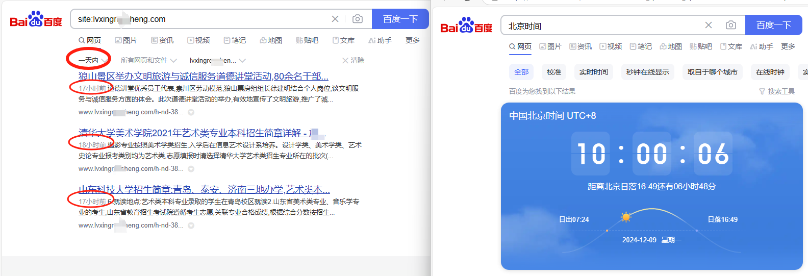808x276 pixels.
Task: Click the 18小时前 timestamp on 清华大学 result
Action: coord(92,145)
